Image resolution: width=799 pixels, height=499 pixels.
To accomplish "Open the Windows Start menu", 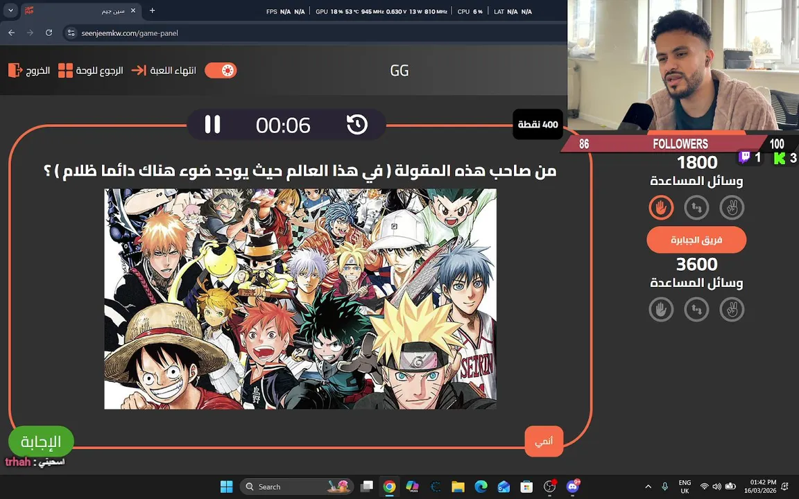I will point(226,487).
